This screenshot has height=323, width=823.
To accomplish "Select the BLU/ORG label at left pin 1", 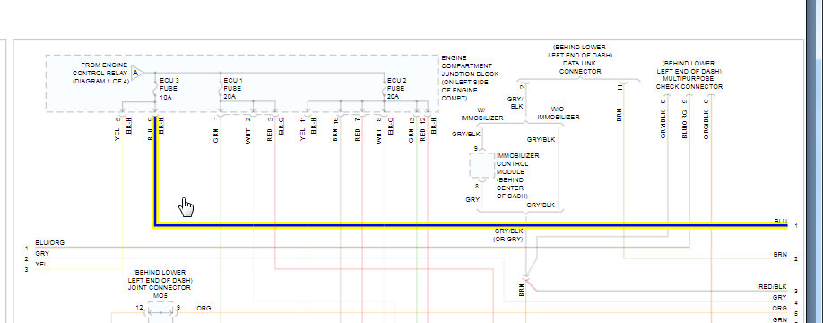I will 50,242.
